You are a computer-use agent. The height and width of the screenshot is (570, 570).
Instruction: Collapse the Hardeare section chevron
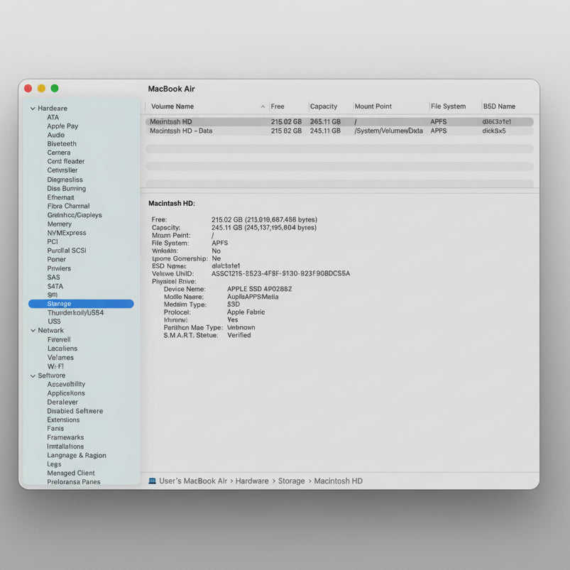point(33,109)
